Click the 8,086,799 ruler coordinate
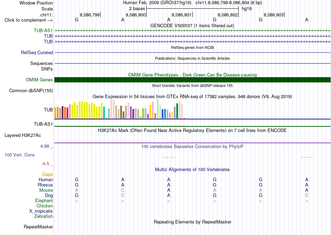Screen dimensions: 331x235 coord(90,15)
